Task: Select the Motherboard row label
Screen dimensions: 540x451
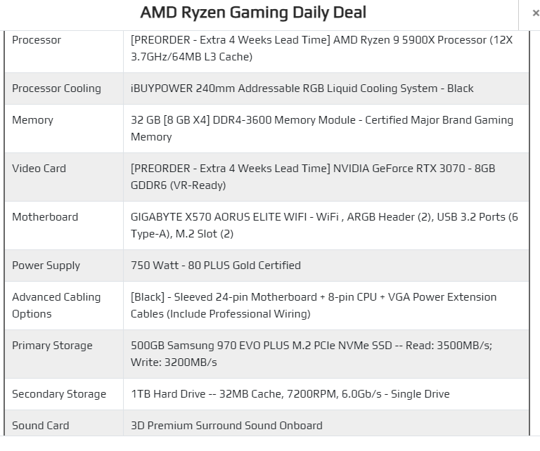Action: coord(45,217)
